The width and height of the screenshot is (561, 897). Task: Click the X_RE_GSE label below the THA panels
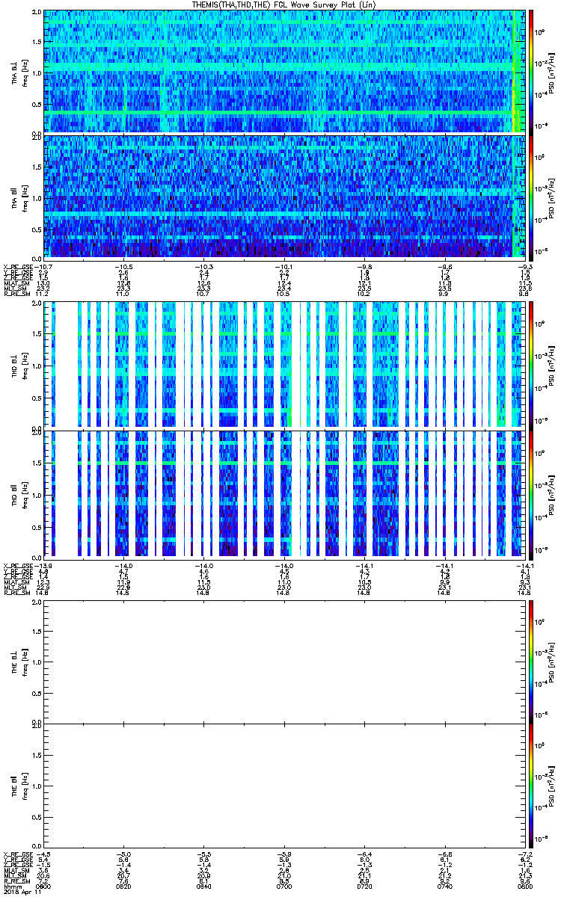click(x=18, y=266)
